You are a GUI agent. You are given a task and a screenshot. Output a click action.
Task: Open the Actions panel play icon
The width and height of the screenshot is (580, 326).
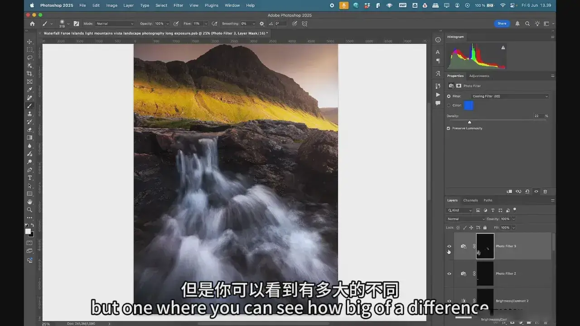click(438, 95)
